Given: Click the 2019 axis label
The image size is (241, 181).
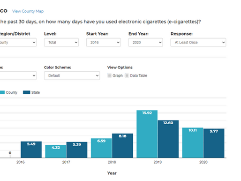Looking at the screenshot, I should pos(158,162).
